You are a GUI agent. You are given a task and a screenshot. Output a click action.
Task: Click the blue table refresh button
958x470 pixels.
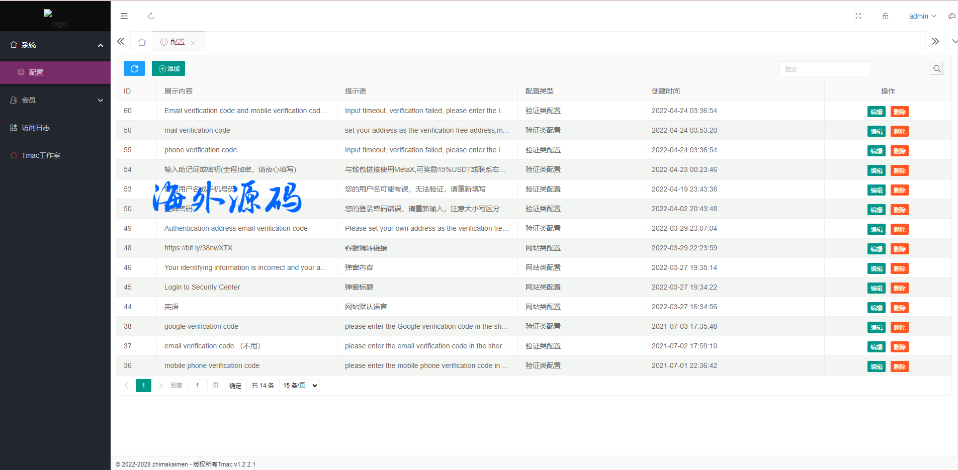coord(134,69)
